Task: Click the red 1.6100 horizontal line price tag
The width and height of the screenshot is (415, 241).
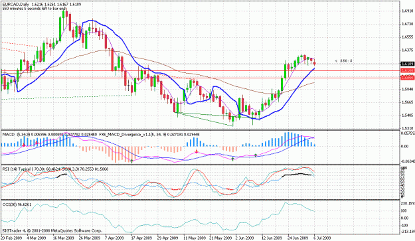Action: 407,70
